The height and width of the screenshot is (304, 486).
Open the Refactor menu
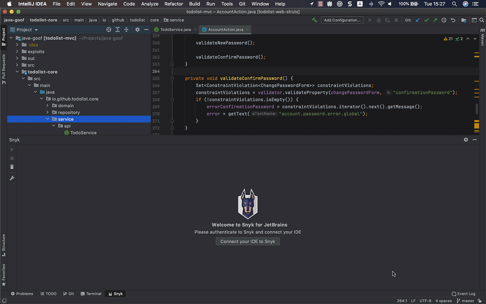(174, 4)
